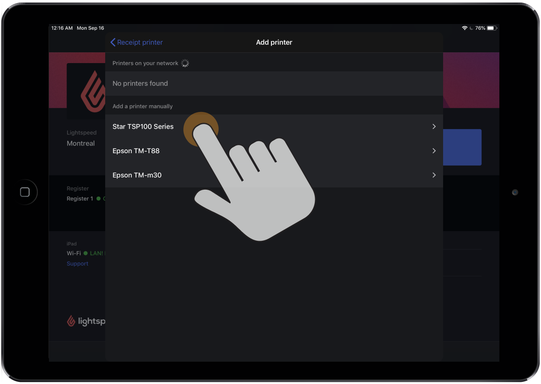Tap Lightspeed logo tile in background
This screenshot has width=541, height=384.
click(x=86, y=91)
